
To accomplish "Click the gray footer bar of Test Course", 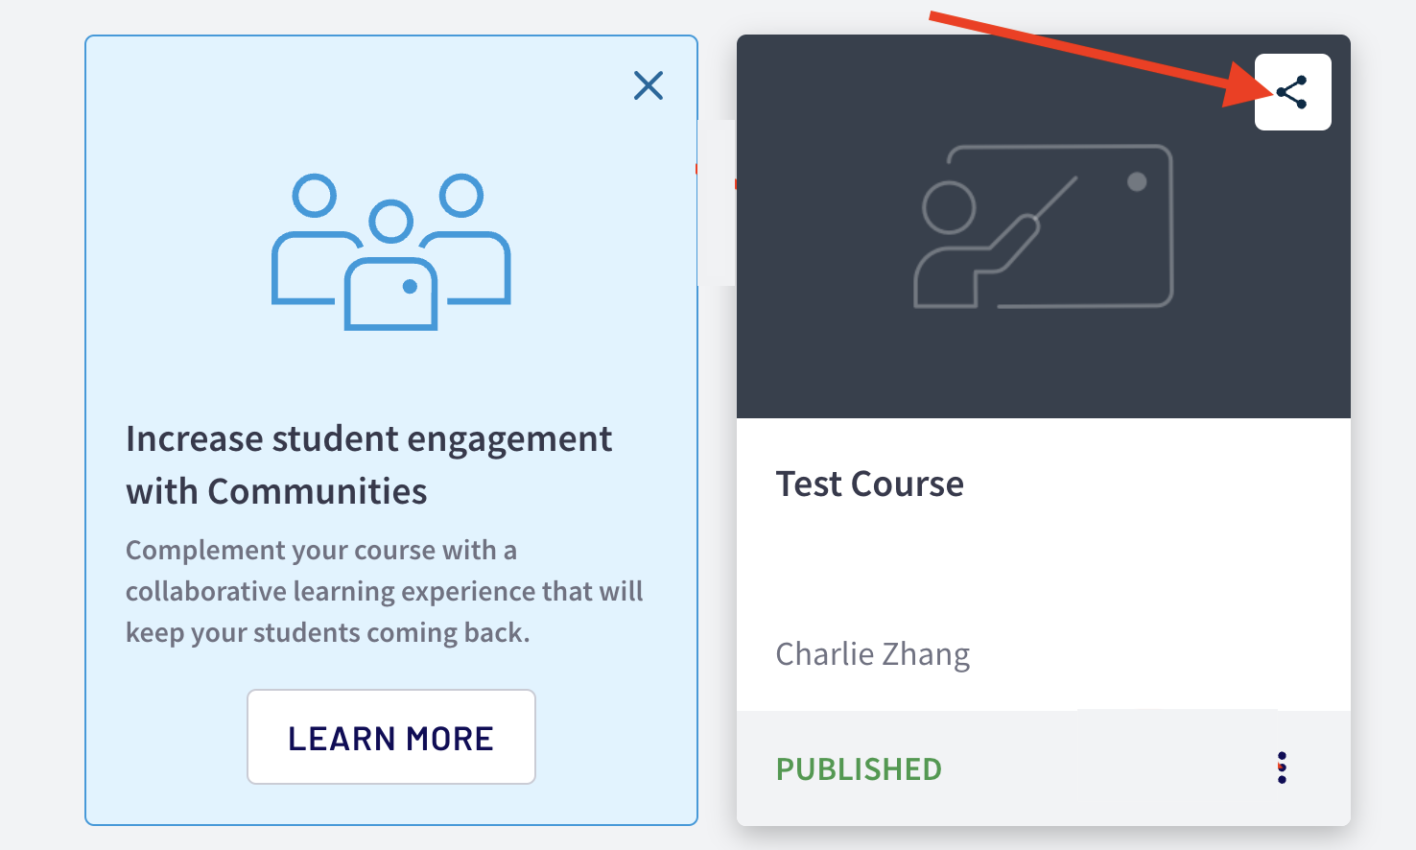I will point(1044,767).
